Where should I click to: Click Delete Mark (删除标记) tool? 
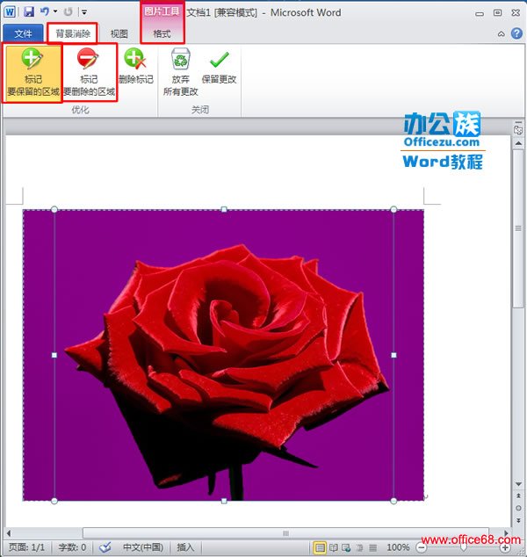click(136, 67)
